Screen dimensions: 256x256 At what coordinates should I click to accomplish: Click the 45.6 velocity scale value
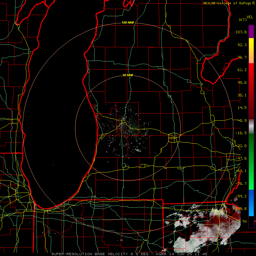(242, 82)
